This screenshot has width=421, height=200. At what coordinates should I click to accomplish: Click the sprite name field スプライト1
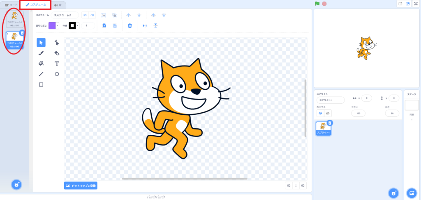click(331, 100)
